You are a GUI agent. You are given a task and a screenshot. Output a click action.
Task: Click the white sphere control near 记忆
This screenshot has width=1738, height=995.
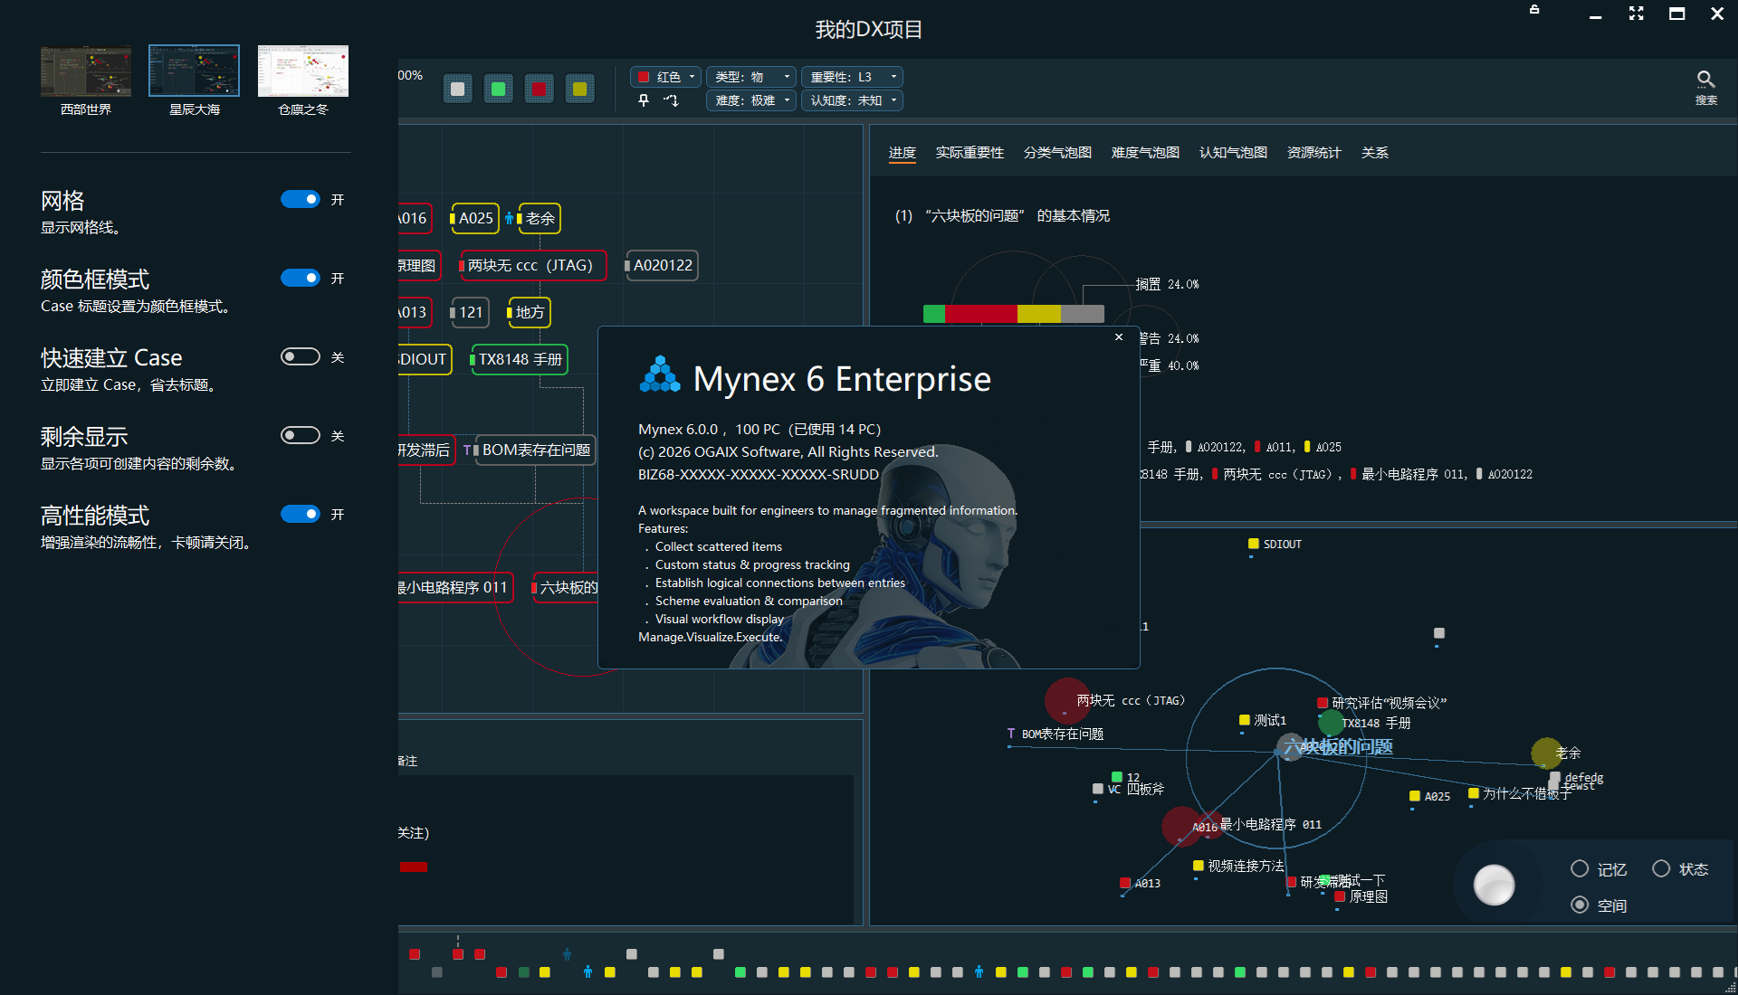coord(1494,885)
